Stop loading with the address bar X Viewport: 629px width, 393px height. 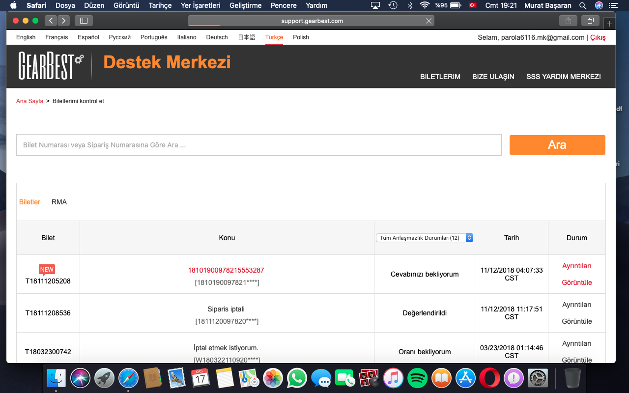click(x=429, y=21)
